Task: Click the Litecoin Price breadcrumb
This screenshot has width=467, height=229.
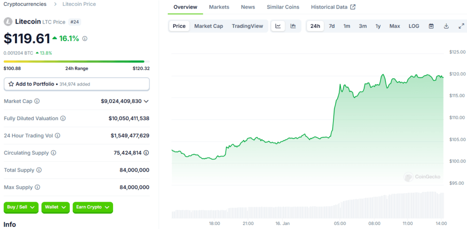Action: point(79,4)
